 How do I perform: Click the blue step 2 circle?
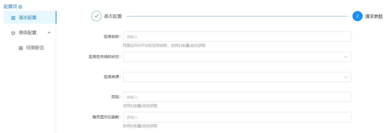(357, 16)
